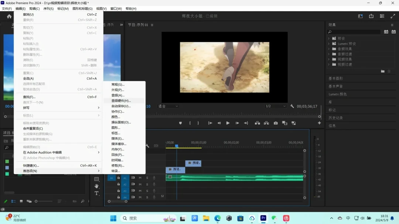Step forward one frame
The width and height of the screenshot is (399, 224).
237,123
